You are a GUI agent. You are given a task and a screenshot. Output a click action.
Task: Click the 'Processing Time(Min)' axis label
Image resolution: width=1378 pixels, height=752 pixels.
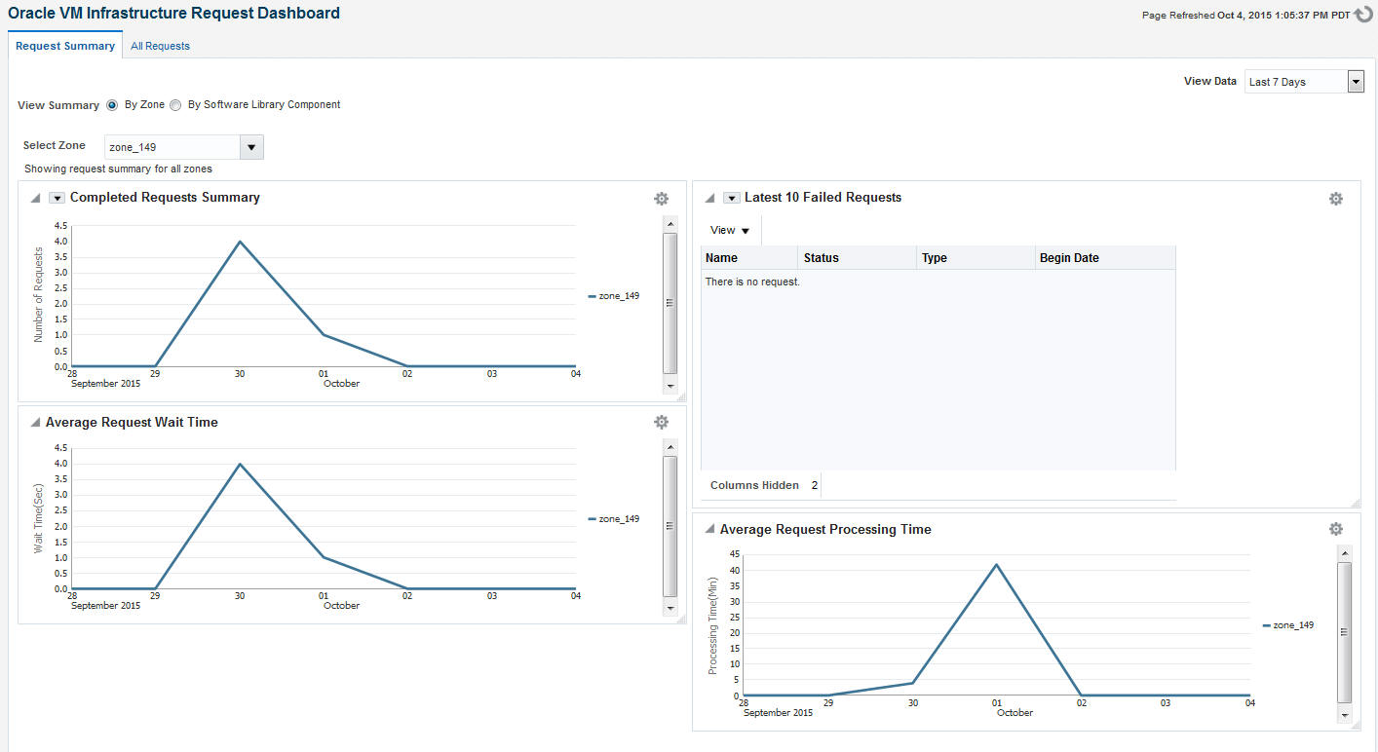713,624
